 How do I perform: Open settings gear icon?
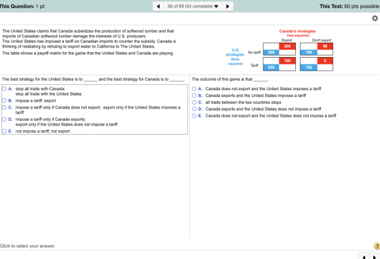[x=375, y=18]
